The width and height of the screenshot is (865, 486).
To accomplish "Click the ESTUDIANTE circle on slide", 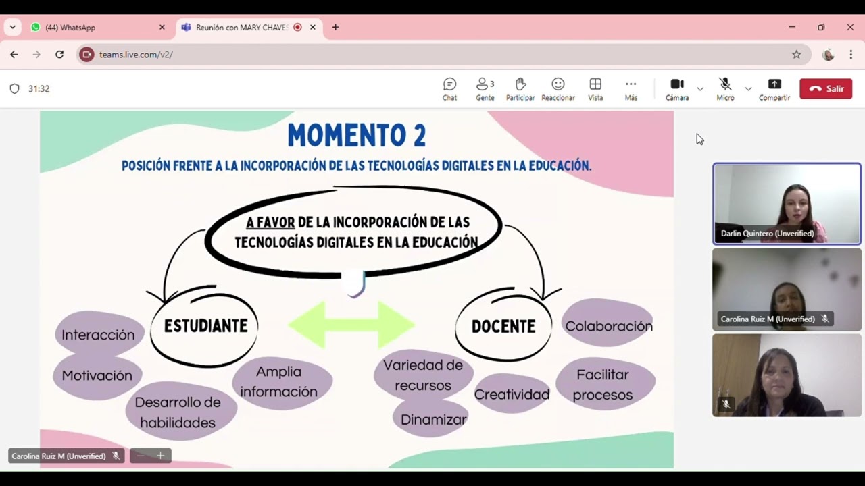I will click(x=205, y=326).
